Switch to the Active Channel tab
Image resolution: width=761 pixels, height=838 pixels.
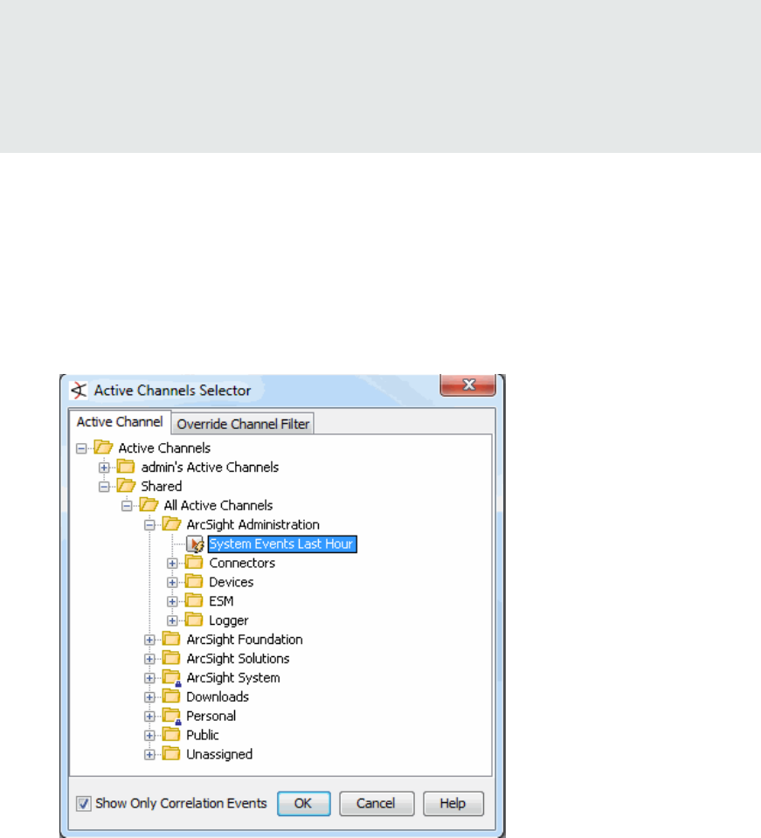[x=120, y=422]
